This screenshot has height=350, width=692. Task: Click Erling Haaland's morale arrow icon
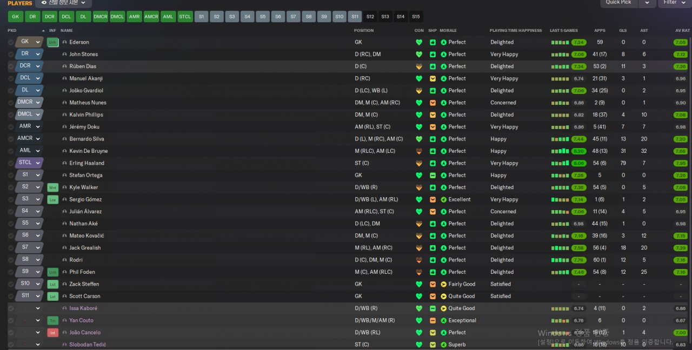(x=443, y=163)
